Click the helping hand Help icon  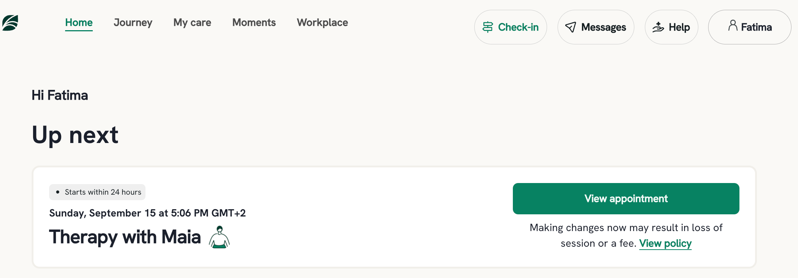[658, 27]
